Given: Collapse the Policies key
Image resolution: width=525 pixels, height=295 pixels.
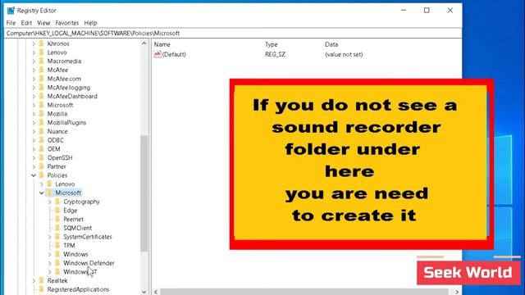Looking at the screenshot, I should (34, 175).
